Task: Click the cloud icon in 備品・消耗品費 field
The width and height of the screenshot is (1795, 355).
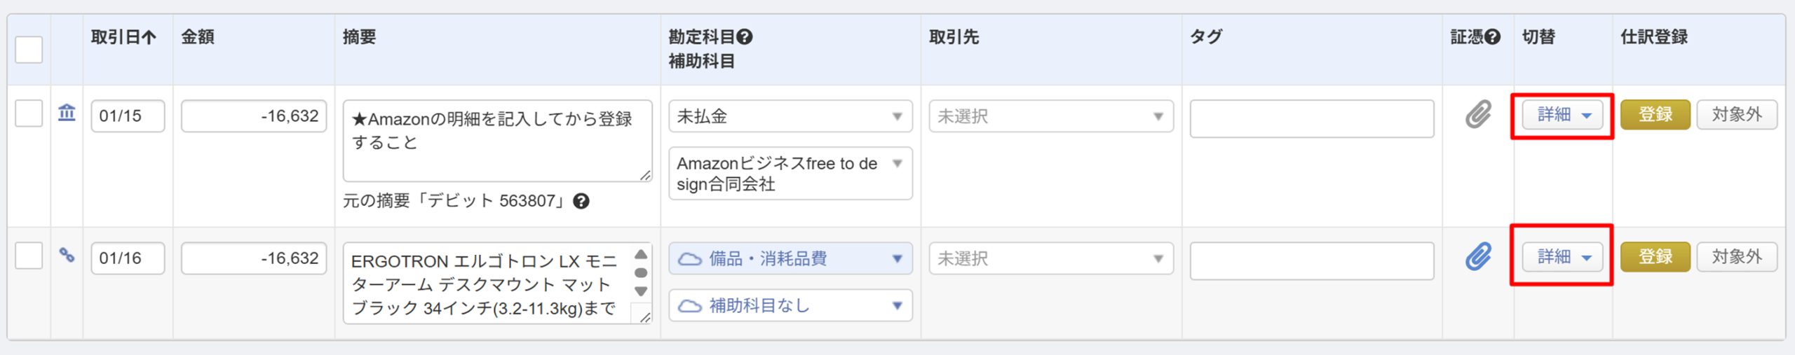Action: [x=690, y=259]
